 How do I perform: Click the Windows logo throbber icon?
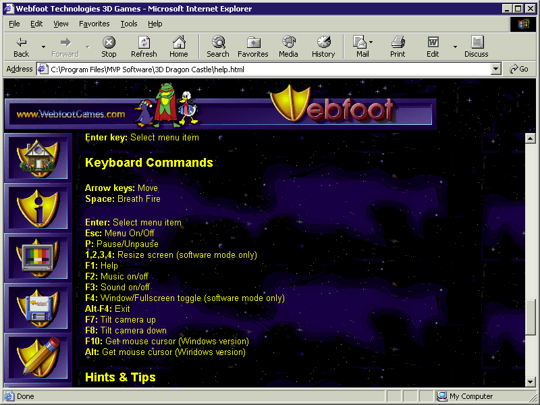[522, 24]
